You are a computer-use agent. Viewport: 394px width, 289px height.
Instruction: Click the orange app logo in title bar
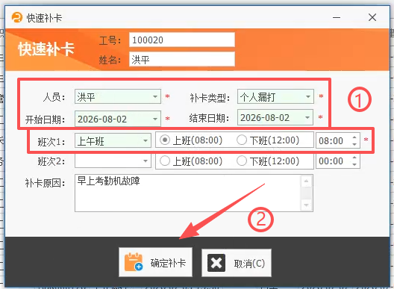click(17, 18)
